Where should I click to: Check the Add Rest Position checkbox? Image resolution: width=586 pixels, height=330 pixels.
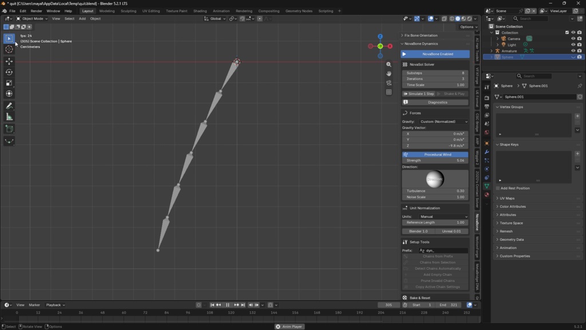[498, 188]
